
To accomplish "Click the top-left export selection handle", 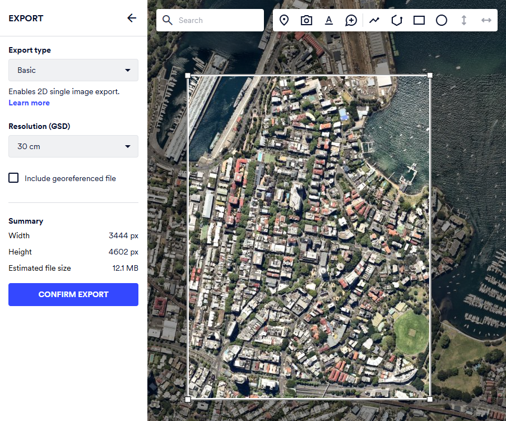I will [x=188, y=76].
